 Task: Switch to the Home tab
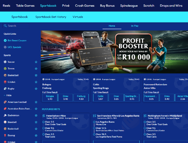pyautogui.click(x=112, y=26)
